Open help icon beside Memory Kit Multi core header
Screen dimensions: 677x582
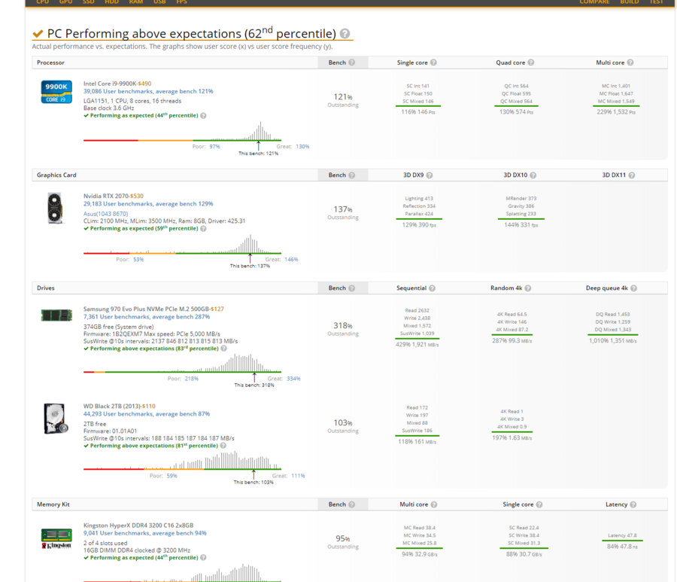(x=434, y=504)
